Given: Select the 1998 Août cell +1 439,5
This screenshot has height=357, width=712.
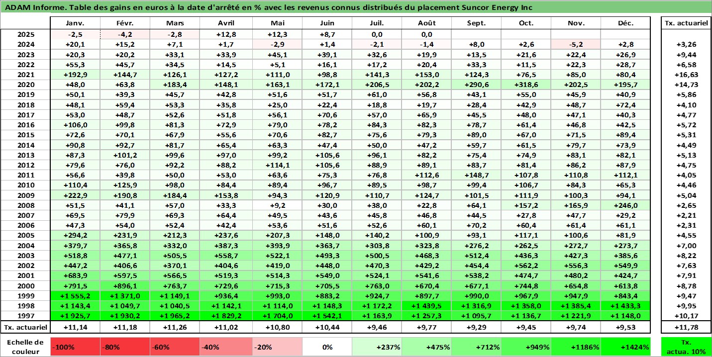Looking at the screenshot, I should coord(427,306).
